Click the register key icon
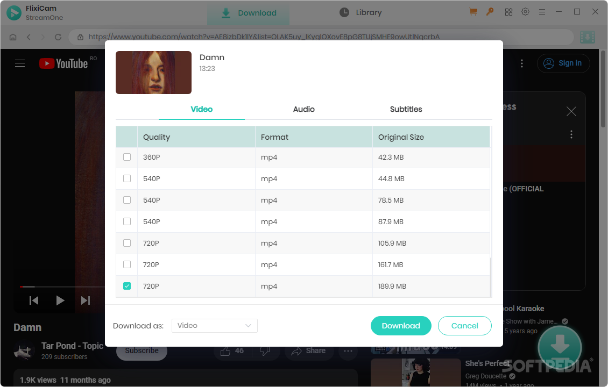The width and height of the screenshot is (608, 387). pos(490,12)
